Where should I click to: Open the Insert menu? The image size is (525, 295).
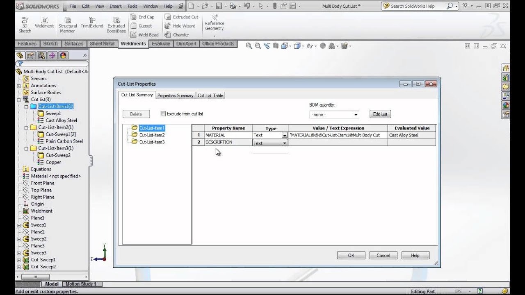(116, 6)
